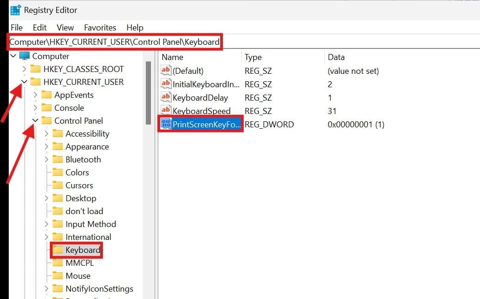480x299 pixels.
Task: Expand the NotifyIconSettings key chevron
Action: (46, 288)
